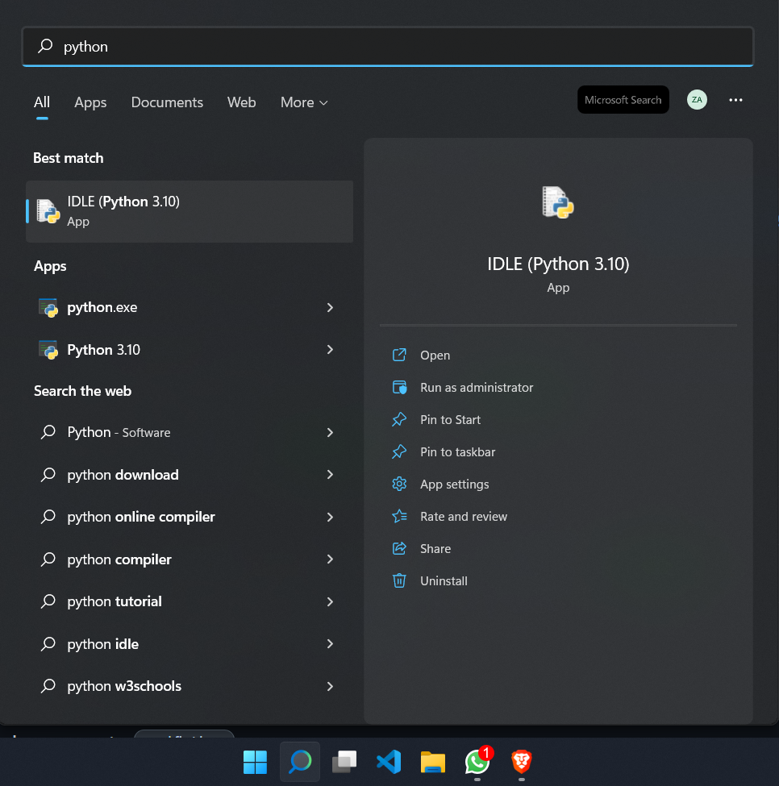Select the 'python compiler' suggestion
Screen dimensions: 779x786
[190, 559]
